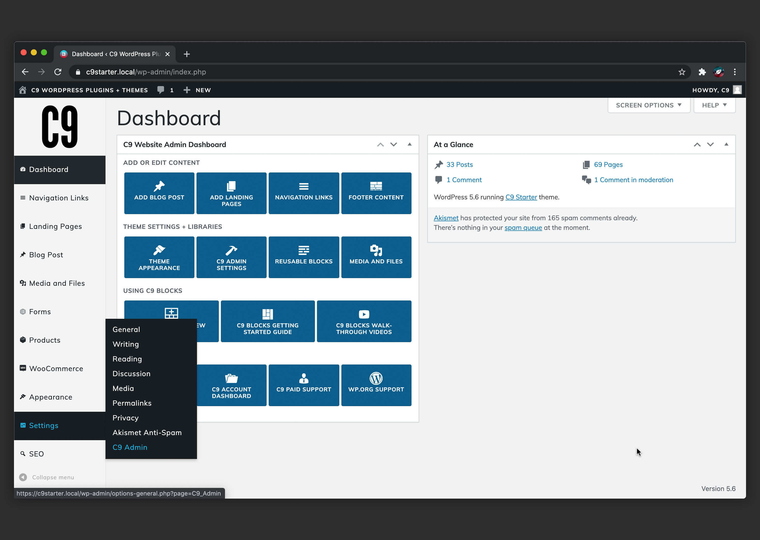The image size is (760, 540).
Task: Close the Dashboard browser tab
Action: [168, 54]
